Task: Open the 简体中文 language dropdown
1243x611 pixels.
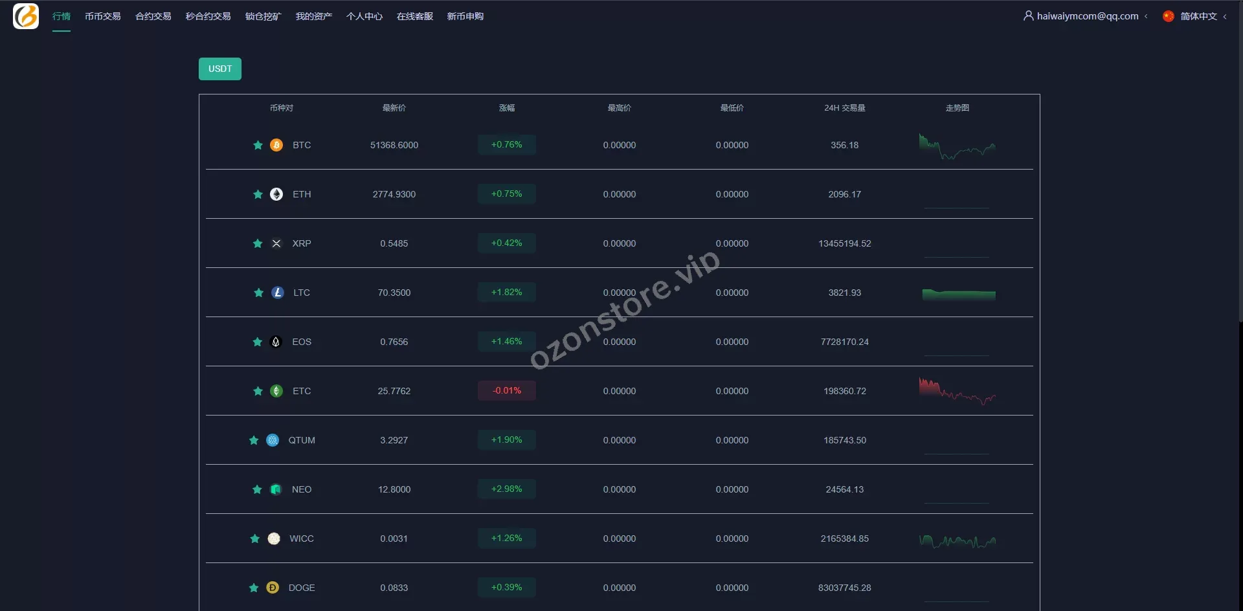Action: [x=1198, y=16]
